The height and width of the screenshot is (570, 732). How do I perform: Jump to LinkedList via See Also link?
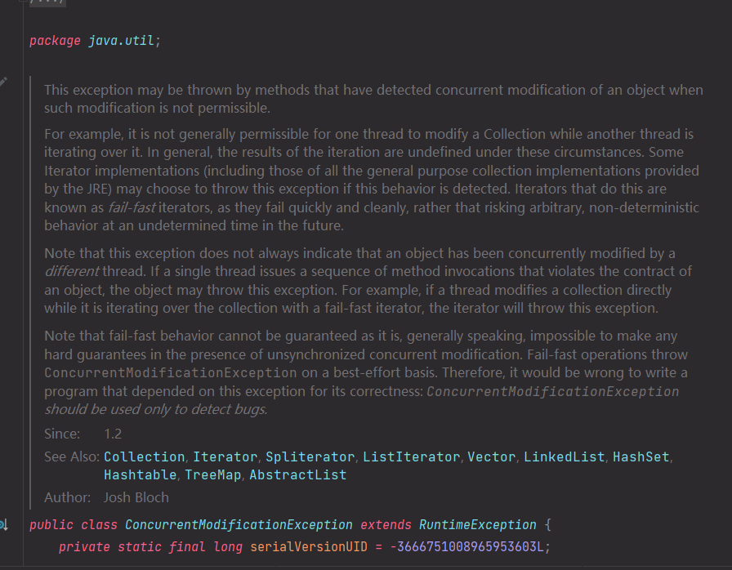tap(564, 456)
